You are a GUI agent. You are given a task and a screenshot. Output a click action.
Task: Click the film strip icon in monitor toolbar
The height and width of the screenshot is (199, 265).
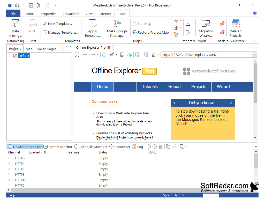[x=161, y=146]
